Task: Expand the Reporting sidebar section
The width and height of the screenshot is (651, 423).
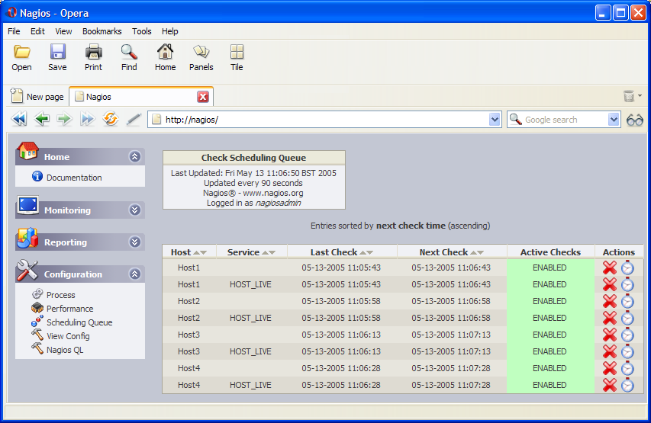Action: point(134,242)
